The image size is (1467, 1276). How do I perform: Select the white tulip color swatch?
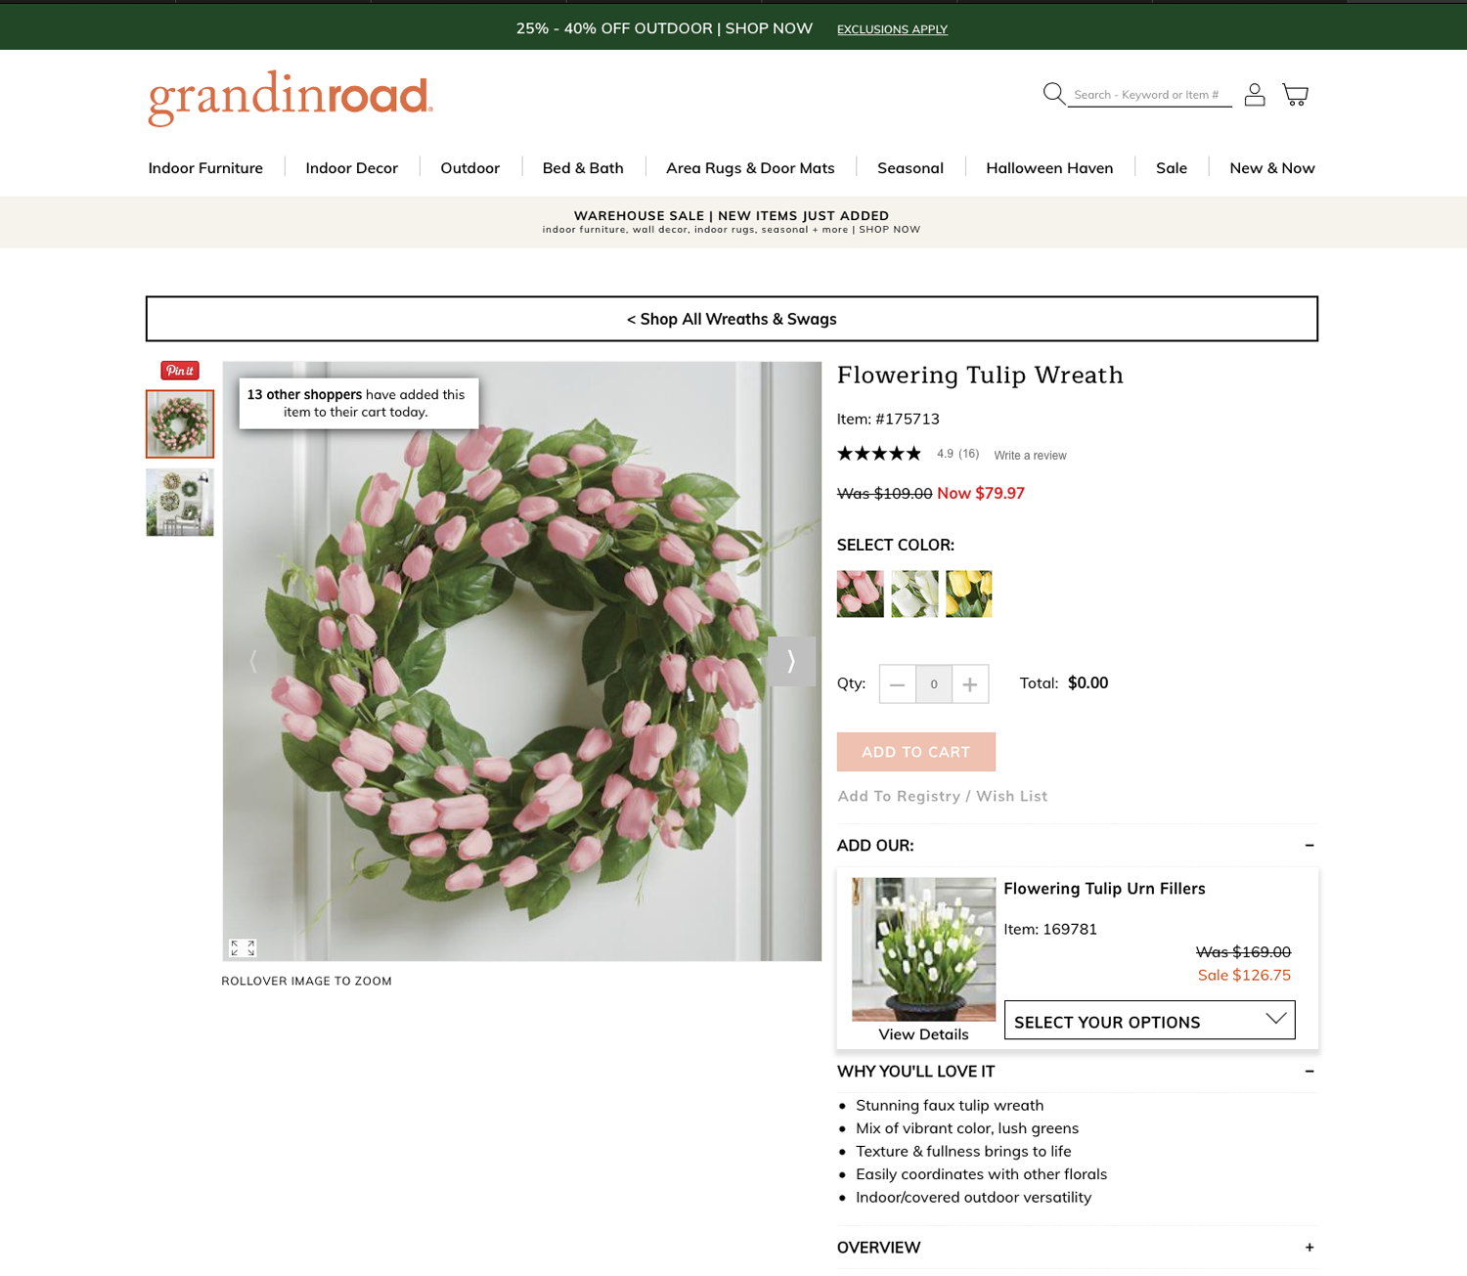click(914, 594)
